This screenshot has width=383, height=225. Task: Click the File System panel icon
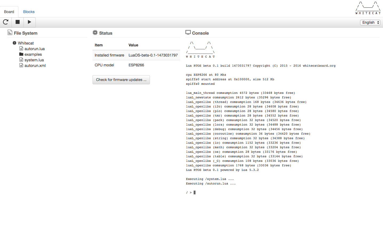point(10,33)
